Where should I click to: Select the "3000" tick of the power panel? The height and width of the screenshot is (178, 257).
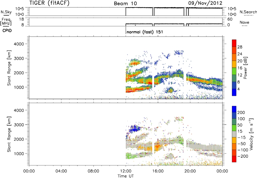pos(19,58)
